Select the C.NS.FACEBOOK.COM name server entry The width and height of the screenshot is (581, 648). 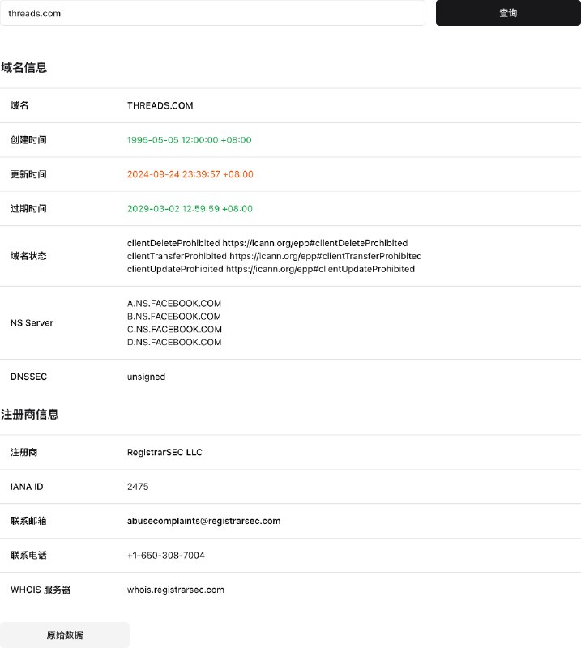(x=174, y=330)
